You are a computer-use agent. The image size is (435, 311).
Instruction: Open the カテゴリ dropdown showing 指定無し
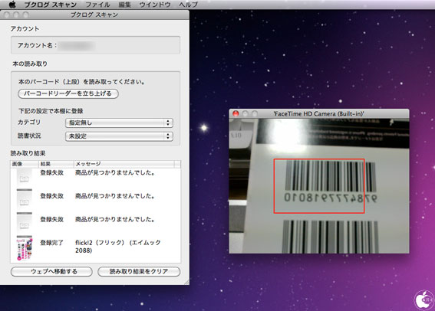click(x=119, y=123)
